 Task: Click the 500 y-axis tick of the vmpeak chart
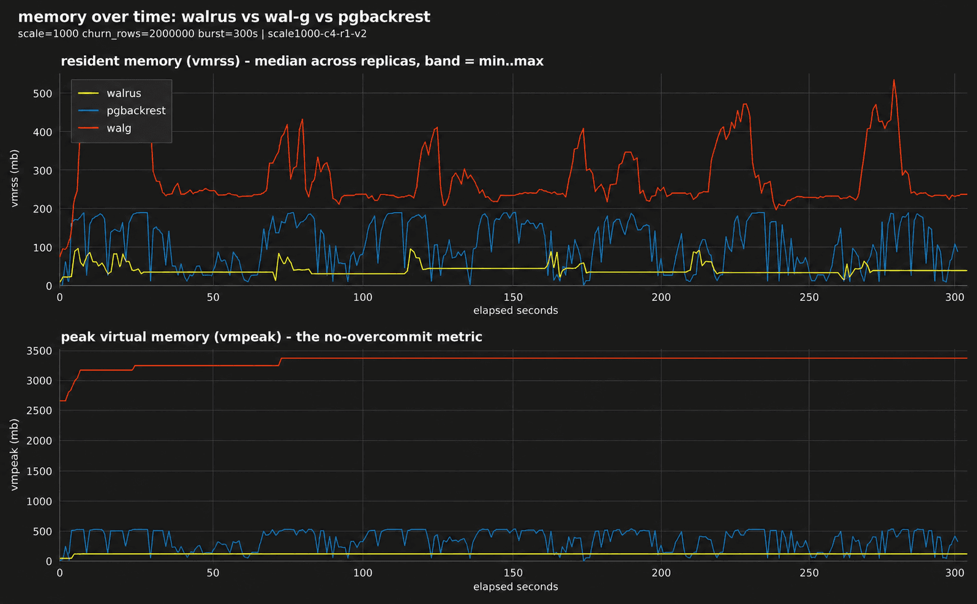coord(43,532)
